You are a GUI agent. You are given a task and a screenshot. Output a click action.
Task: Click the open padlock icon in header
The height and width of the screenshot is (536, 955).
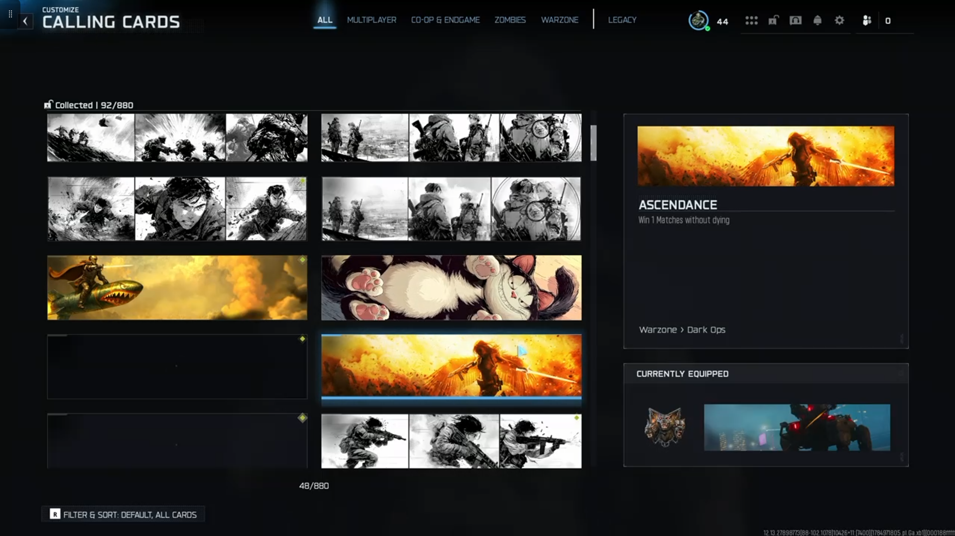pyautogui.click(x=773, y=20)
